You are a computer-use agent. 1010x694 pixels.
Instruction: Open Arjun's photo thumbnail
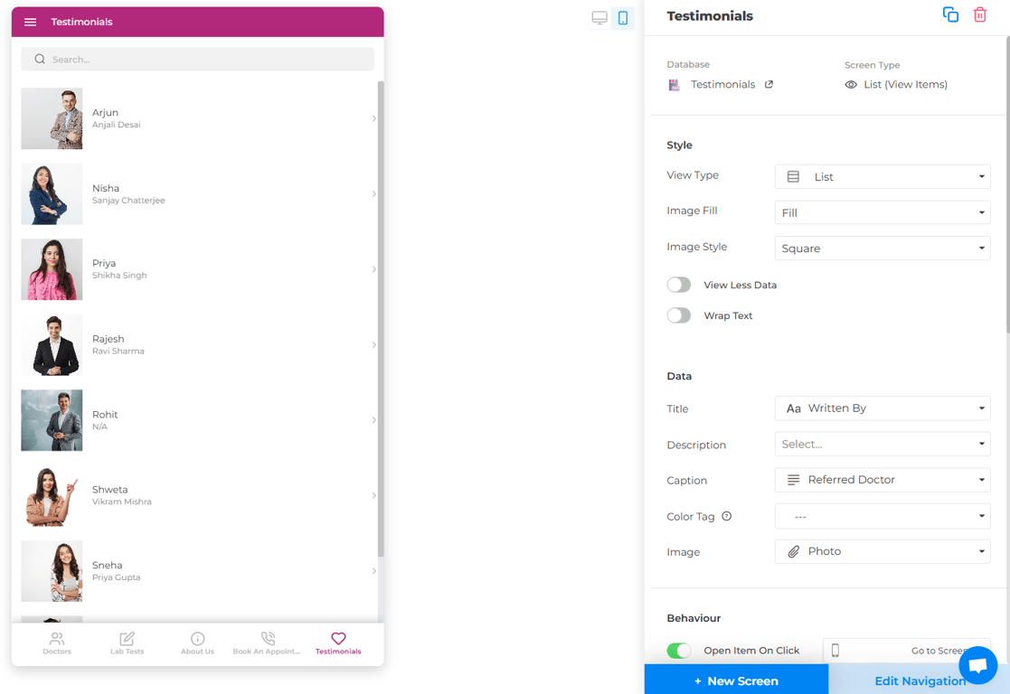[x=52, y=118]
